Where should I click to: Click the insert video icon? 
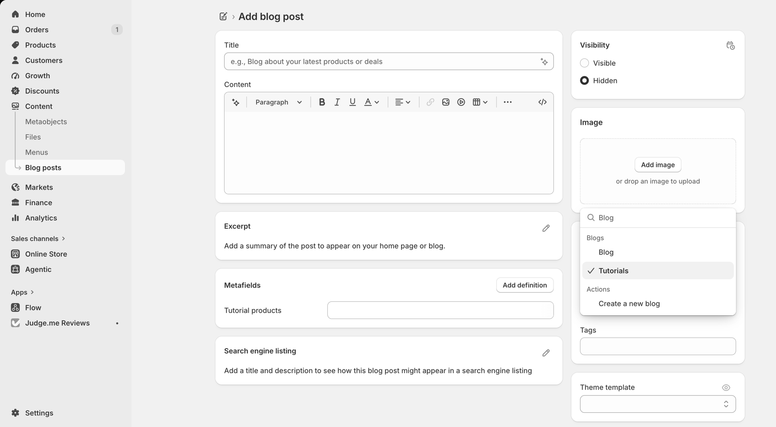point(461,102)
